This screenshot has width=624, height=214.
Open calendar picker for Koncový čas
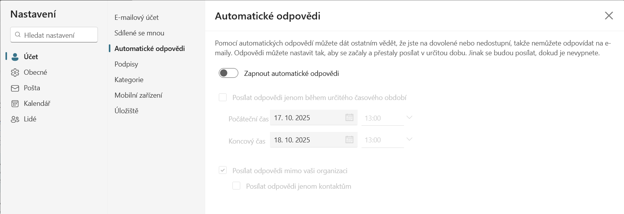(349, 140)
